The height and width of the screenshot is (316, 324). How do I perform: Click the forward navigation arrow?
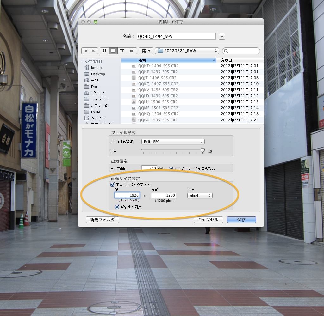coord(94,51)
